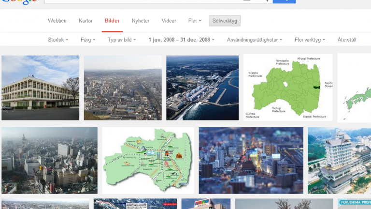
Task: Expand the Typ av bild dropdown
Action: 122,40
